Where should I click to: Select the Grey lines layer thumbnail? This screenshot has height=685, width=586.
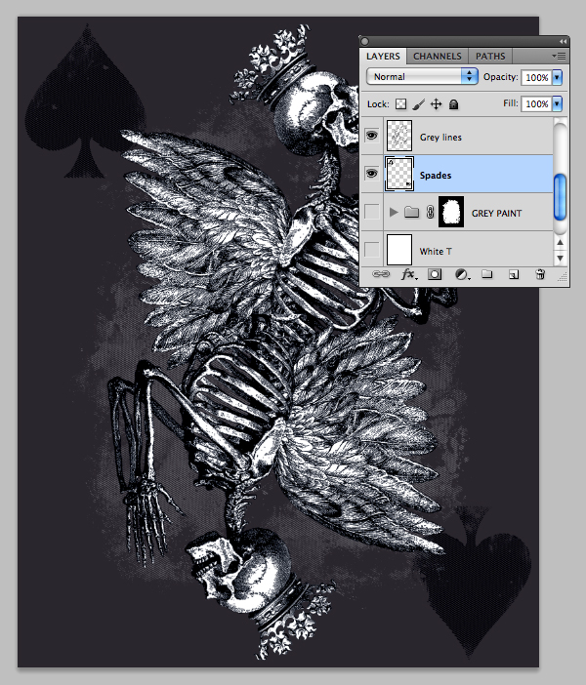(x=399, y=136)
